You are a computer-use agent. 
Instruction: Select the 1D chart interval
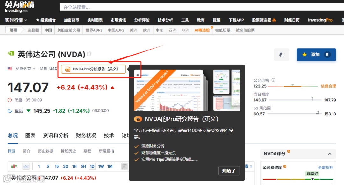tap(92, 166)
